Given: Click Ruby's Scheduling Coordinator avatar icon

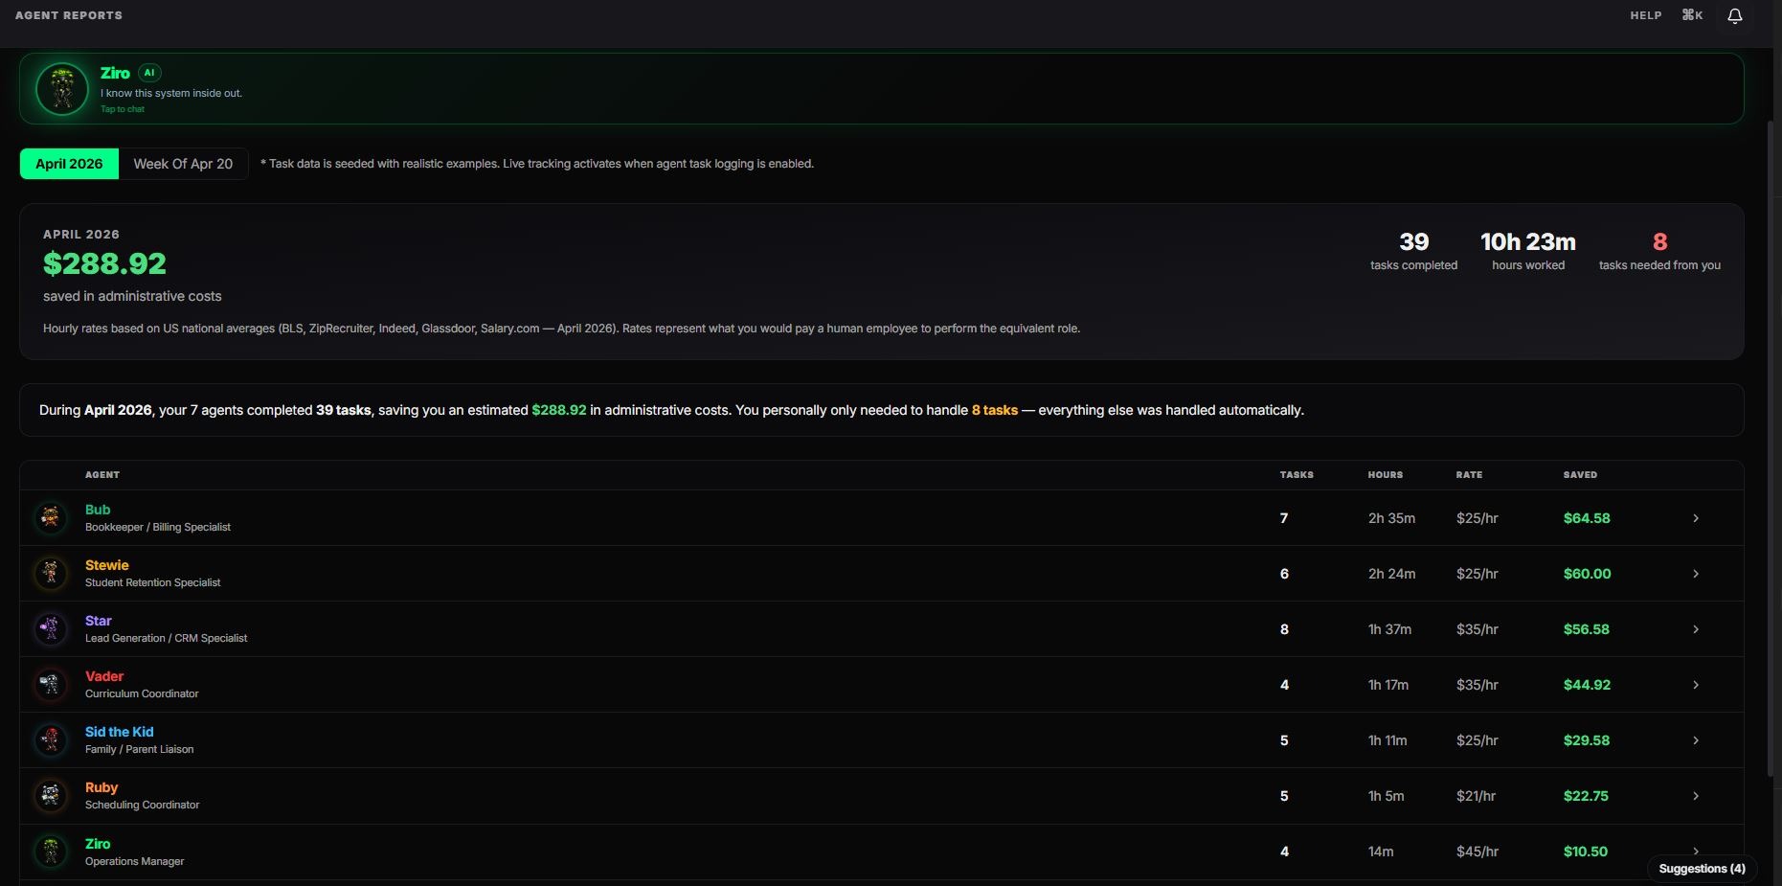Looking at the screenshot, I should pos(50,795).
